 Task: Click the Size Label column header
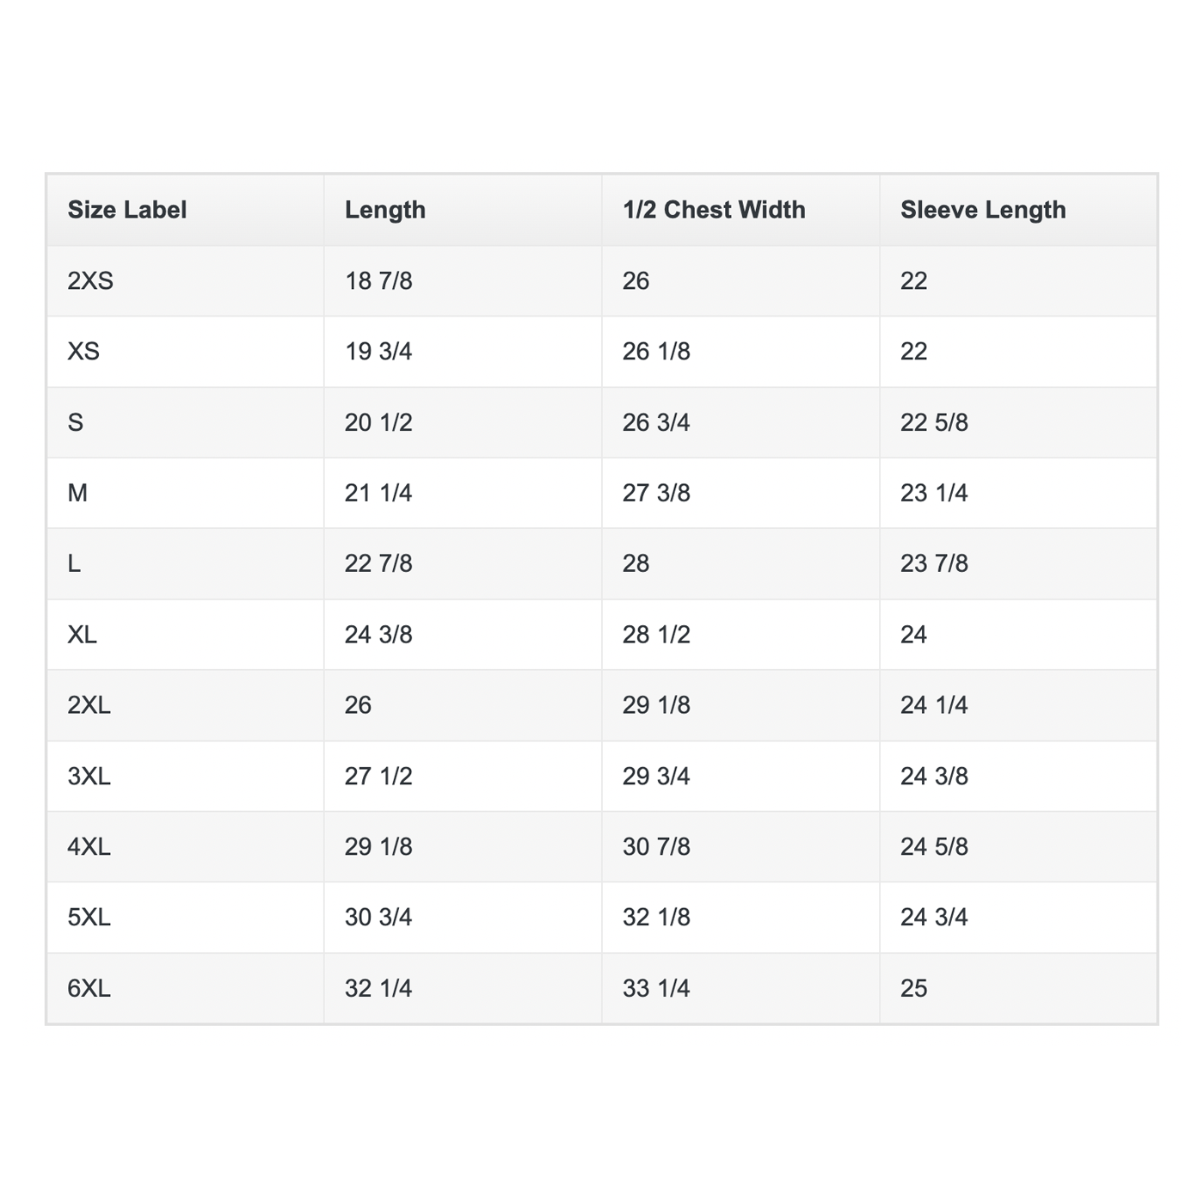(127, 210)
